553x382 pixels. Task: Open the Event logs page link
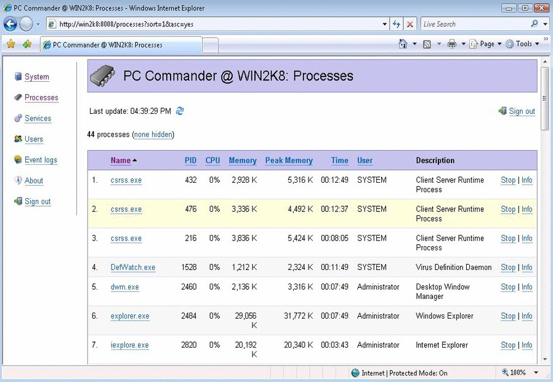41,160
